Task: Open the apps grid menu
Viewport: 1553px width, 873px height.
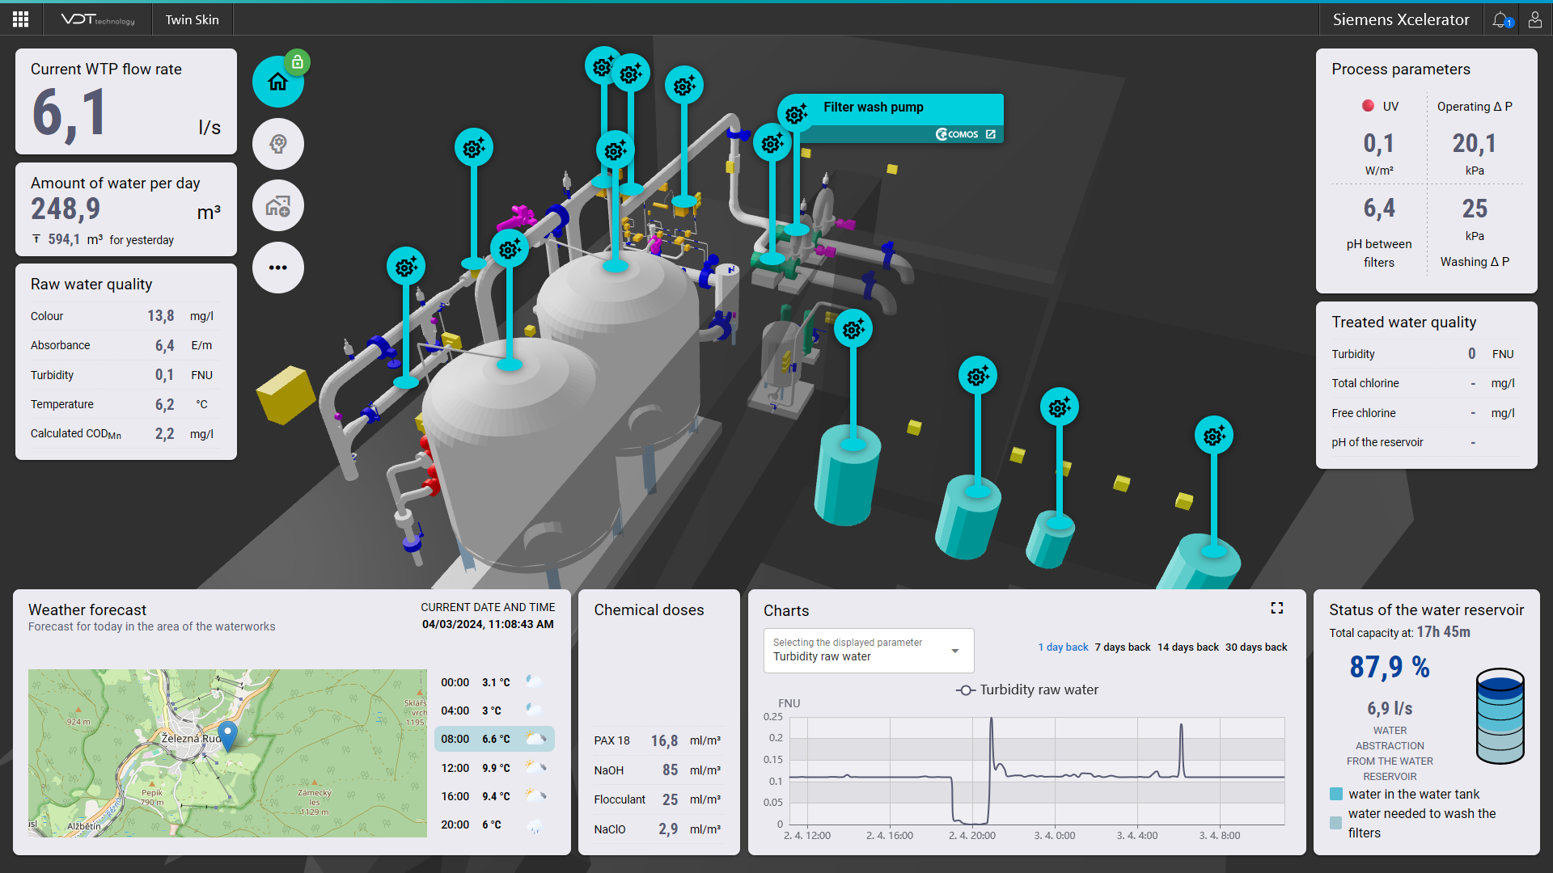Action: point(21,19)
